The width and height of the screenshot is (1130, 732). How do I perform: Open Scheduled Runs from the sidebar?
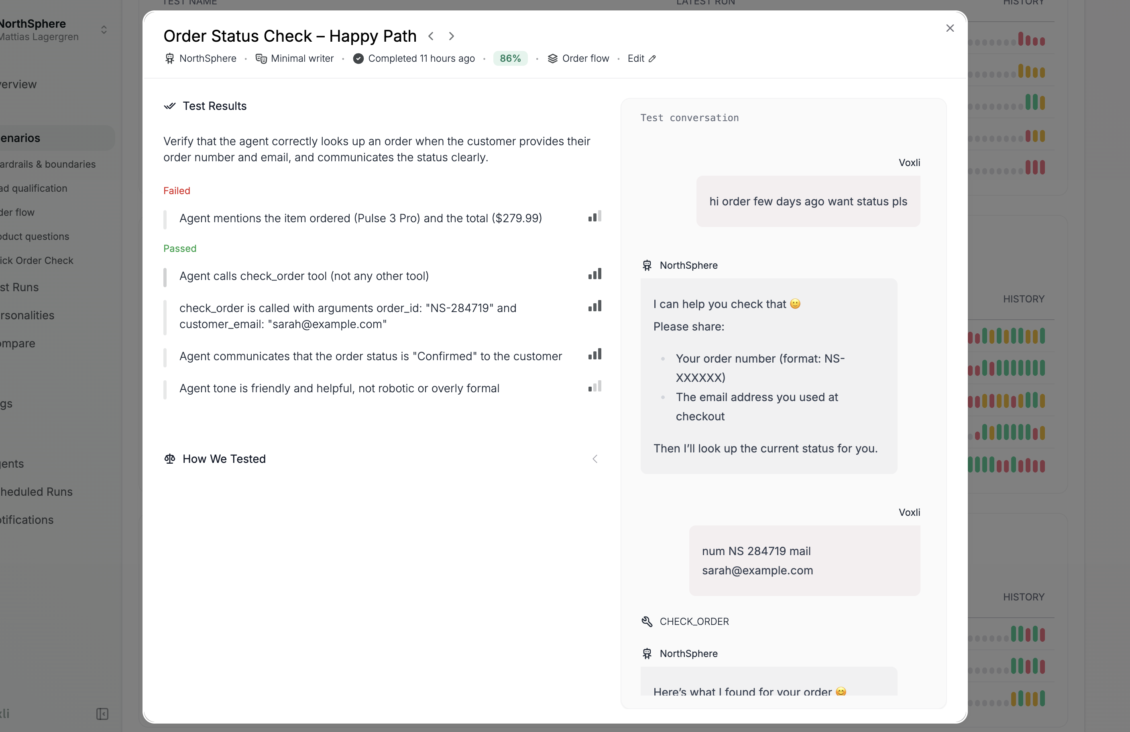pos(36,492)
